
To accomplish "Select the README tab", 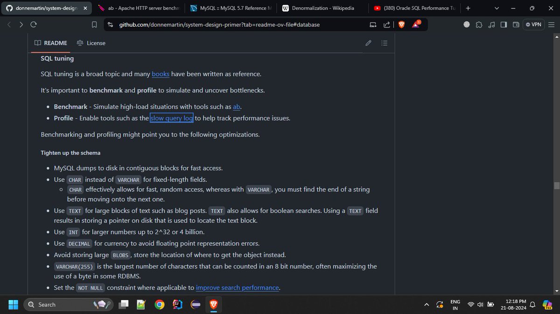I will coord(50,43).
